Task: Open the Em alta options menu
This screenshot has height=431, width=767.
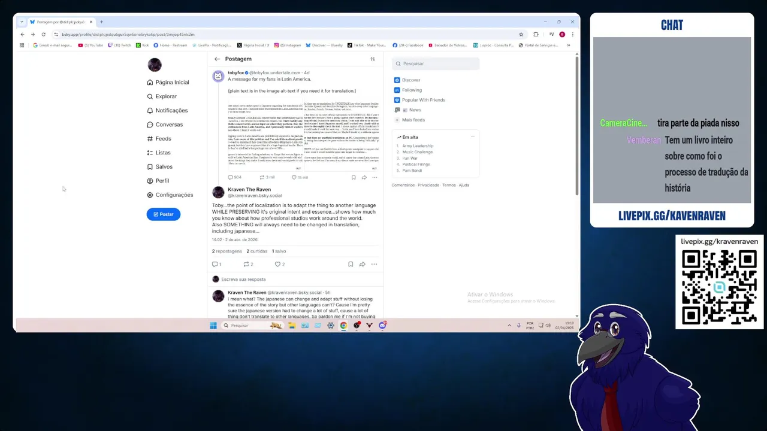Action: point(472,137)
